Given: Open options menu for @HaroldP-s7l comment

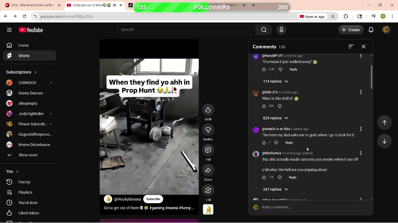Looking at the screenshot, I should point(361,56).
